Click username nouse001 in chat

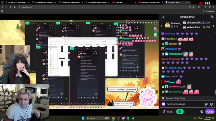click(171, 39)
